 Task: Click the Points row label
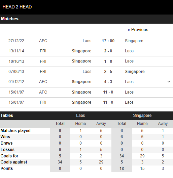coord(7,169)
